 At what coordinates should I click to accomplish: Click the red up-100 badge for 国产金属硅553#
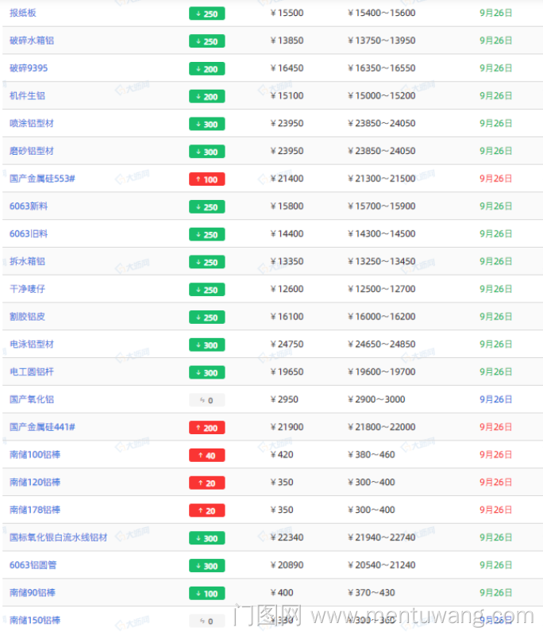tap(206, 179)
